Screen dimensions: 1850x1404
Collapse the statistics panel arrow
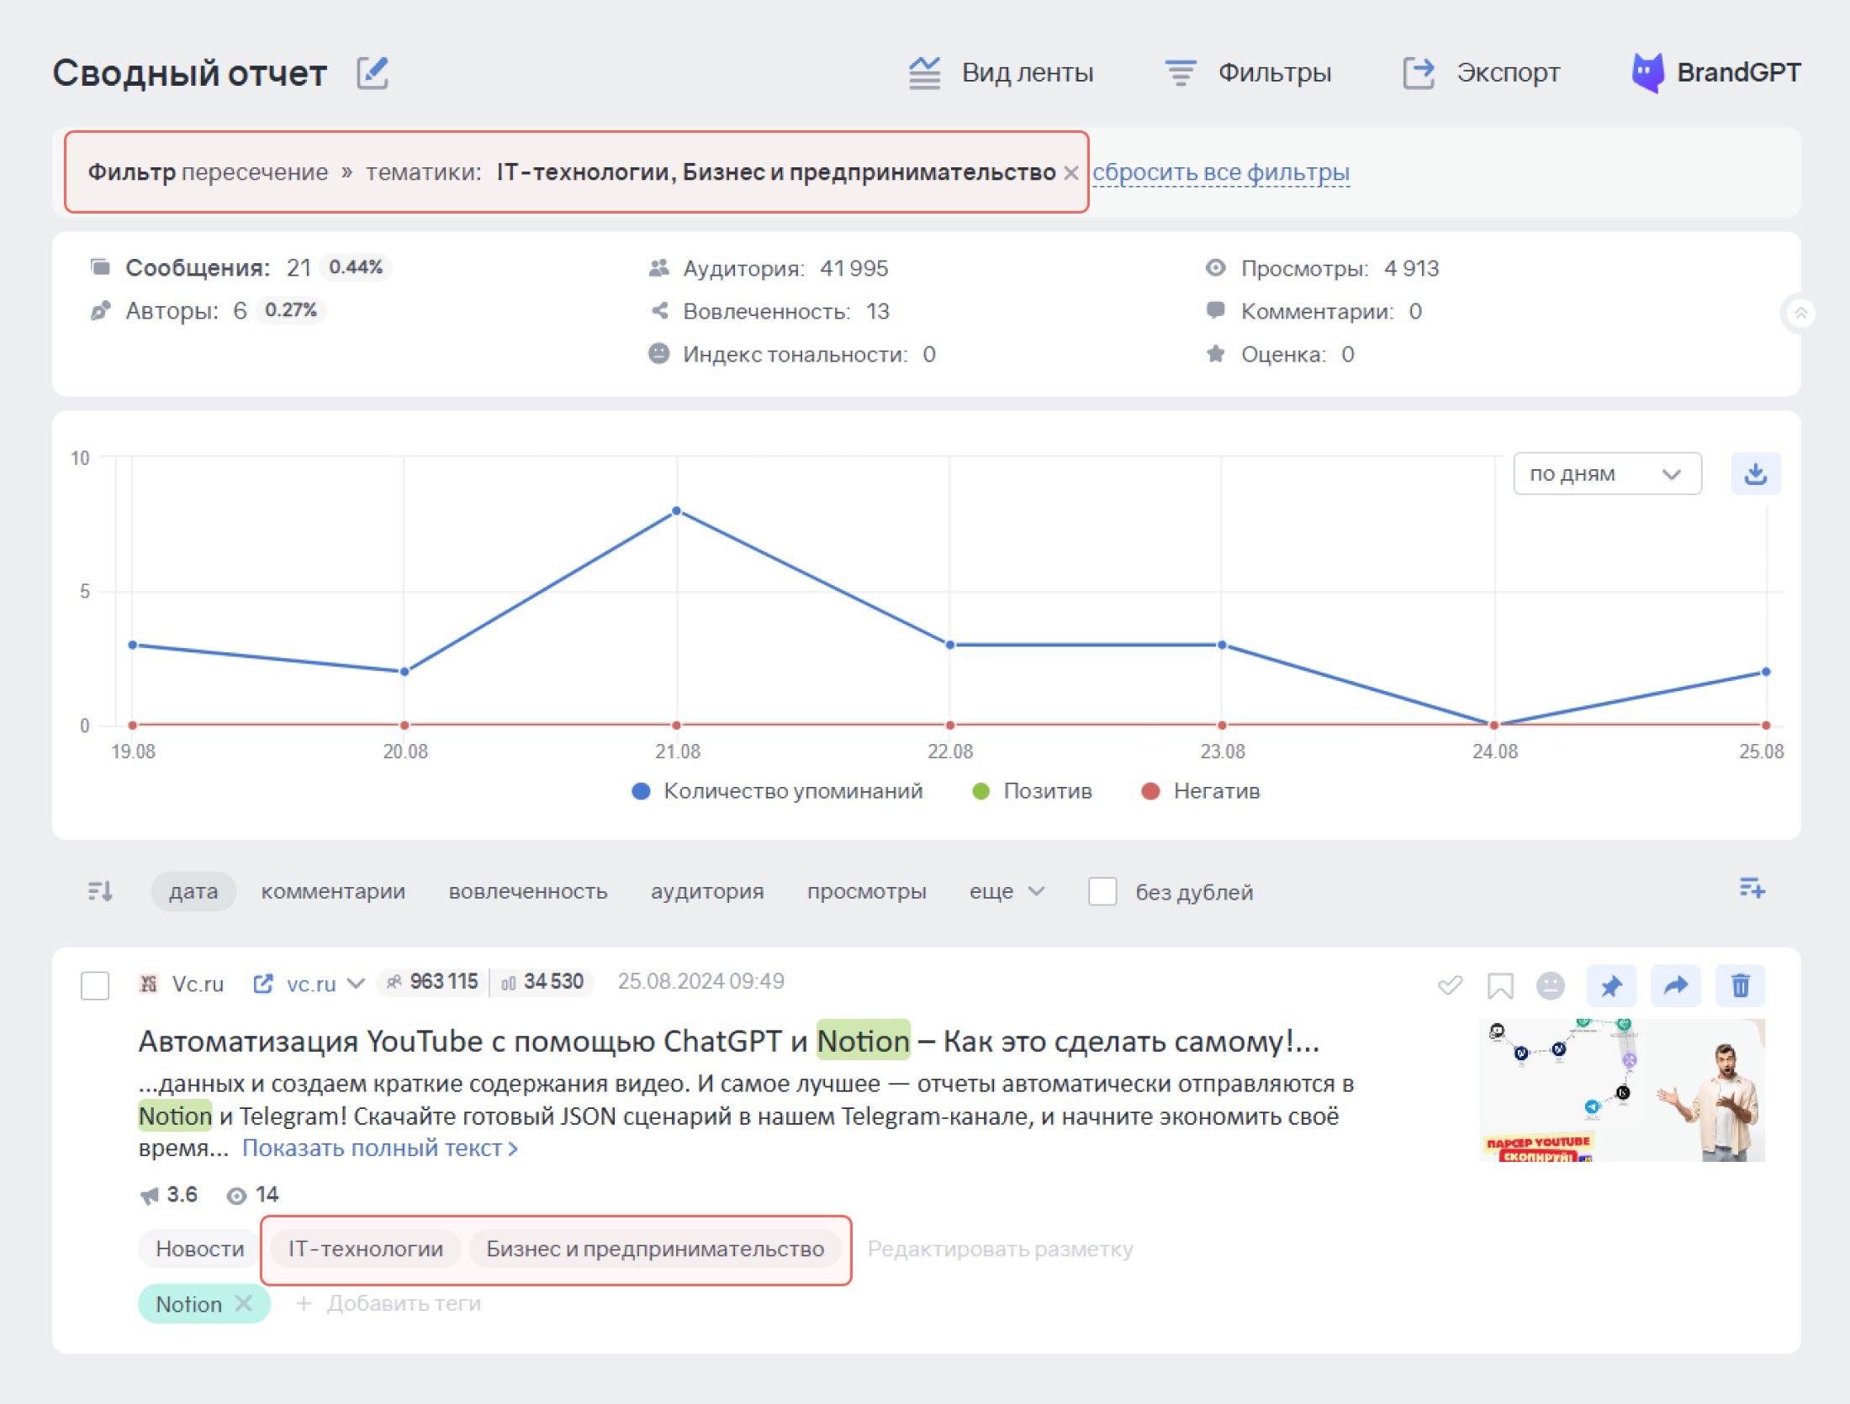(1800, 314)
